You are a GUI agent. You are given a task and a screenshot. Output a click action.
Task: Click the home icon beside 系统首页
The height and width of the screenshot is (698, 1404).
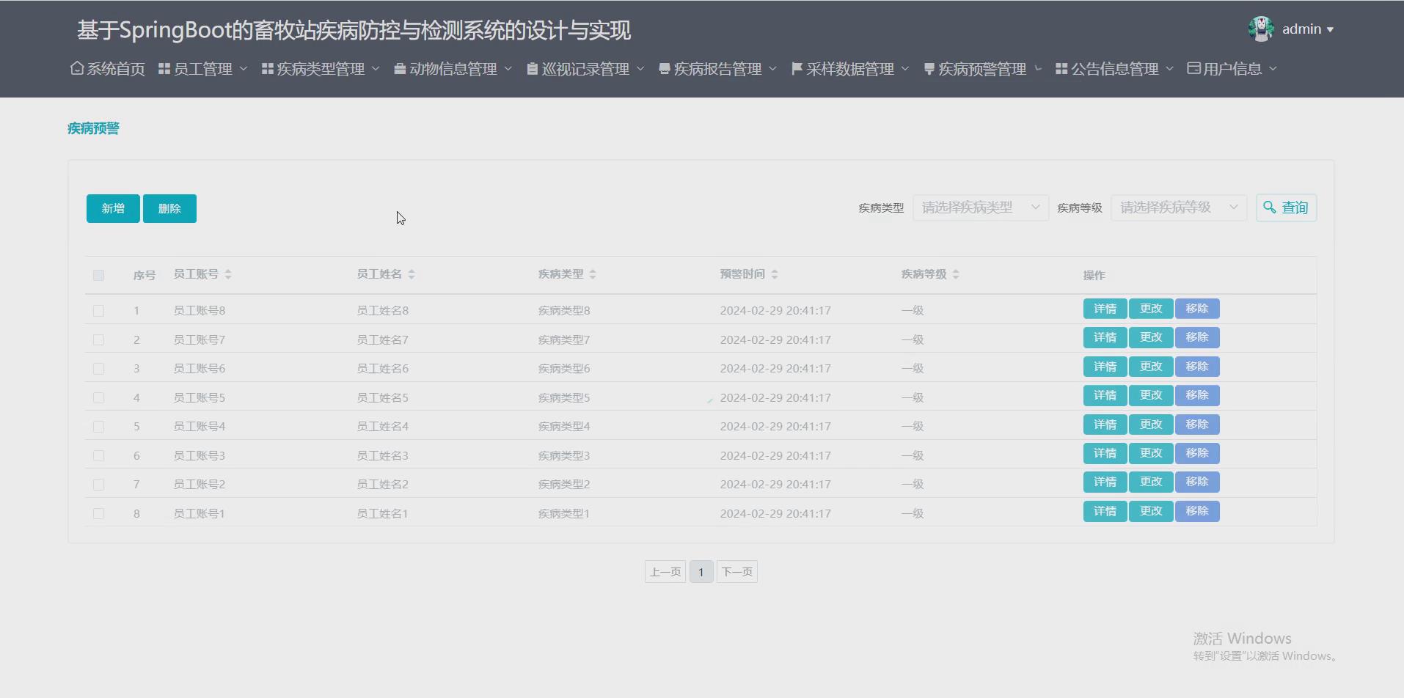coord(76,68)
